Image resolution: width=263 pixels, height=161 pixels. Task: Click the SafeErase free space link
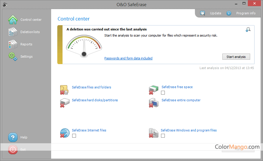click(x=177, y=87)
